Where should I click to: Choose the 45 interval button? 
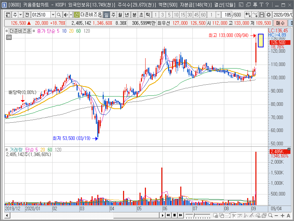[x=196, y=15]
